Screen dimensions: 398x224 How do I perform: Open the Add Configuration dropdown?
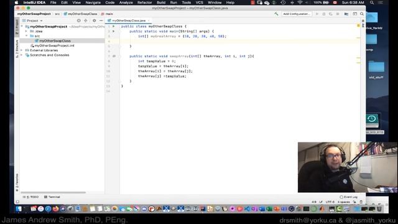(297, 14)
